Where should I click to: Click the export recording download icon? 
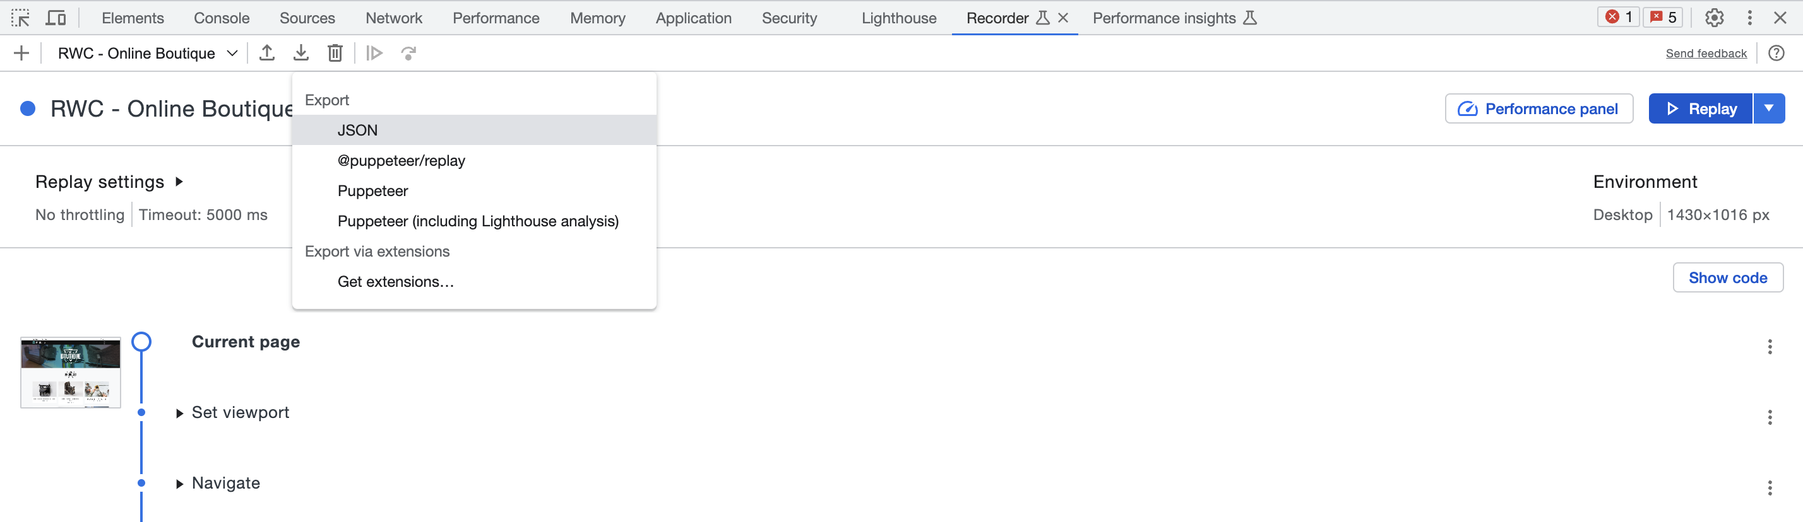click(x=301, y=53)
